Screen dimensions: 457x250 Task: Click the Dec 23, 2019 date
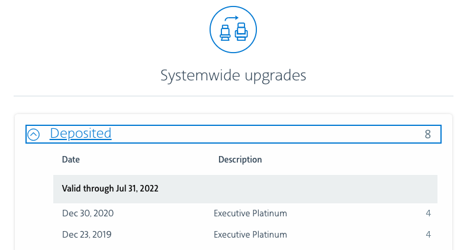pyautogui.click(x=86, y=235)
